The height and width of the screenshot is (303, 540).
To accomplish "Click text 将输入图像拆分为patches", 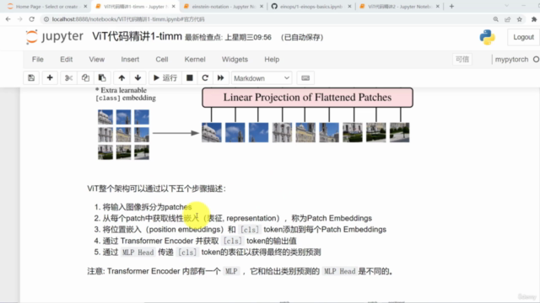I will [147, 207].
